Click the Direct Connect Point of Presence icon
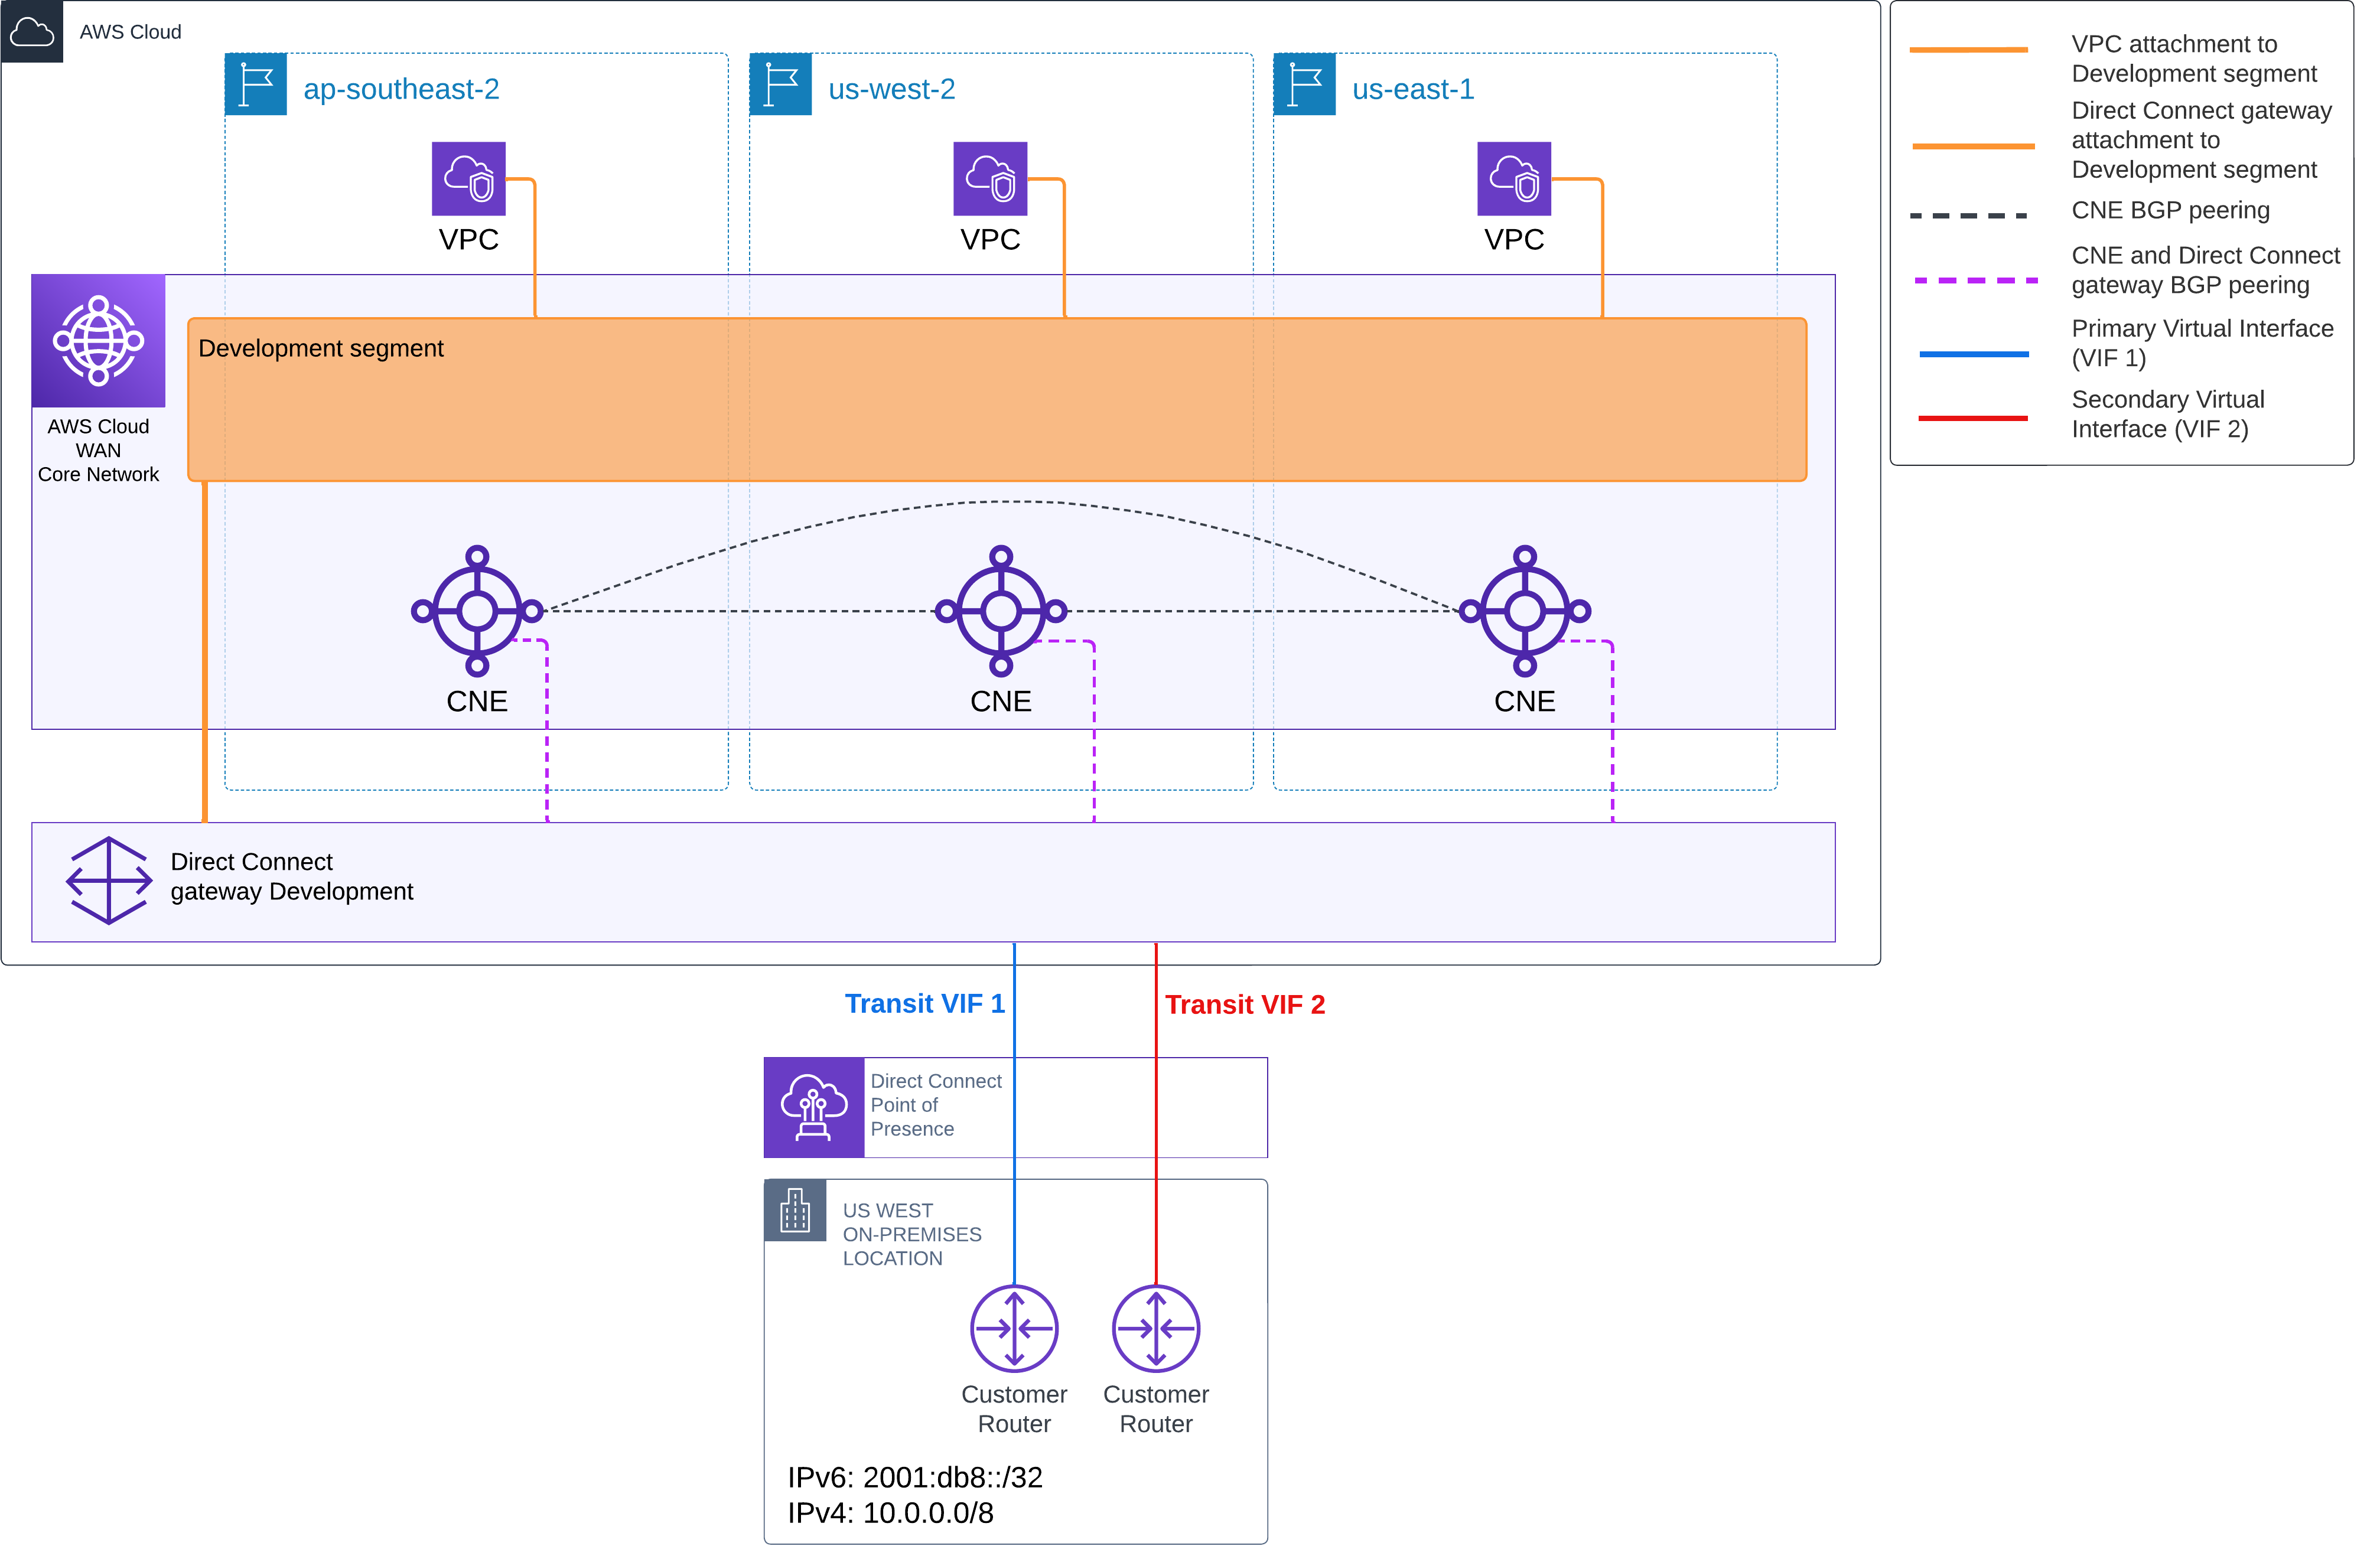This screenshot has width=2380, height=1546. tap(813, 1107)
